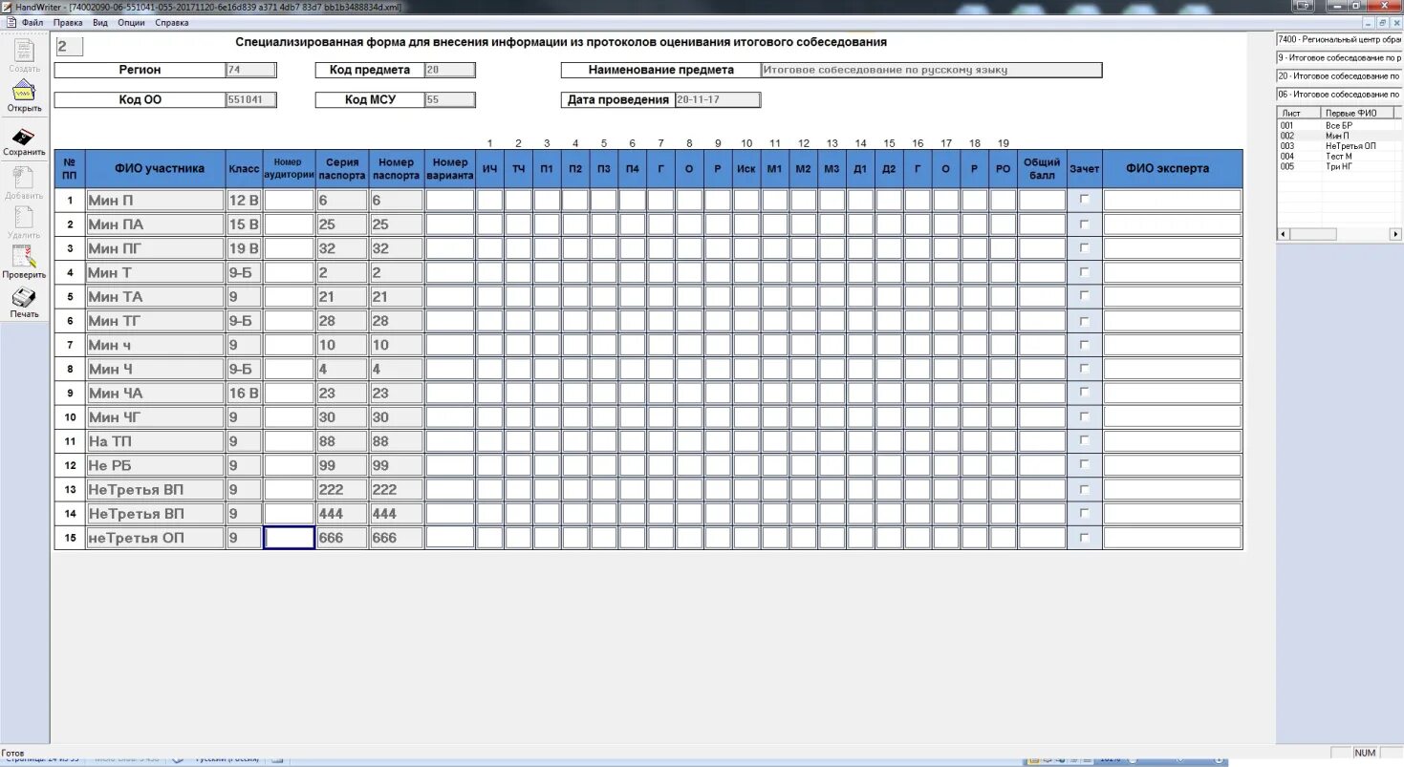Select sheet 002 Мин П in the list
This screenshot has height=767, width=1404.
[x=1338, y=136]
